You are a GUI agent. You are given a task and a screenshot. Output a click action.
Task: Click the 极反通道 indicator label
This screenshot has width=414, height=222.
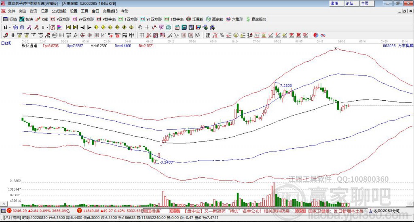click(x=30, y=46)
